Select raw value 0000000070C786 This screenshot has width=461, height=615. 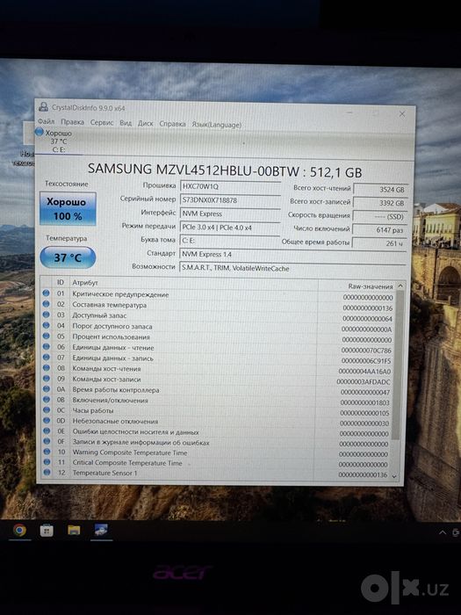click(366, 351)
